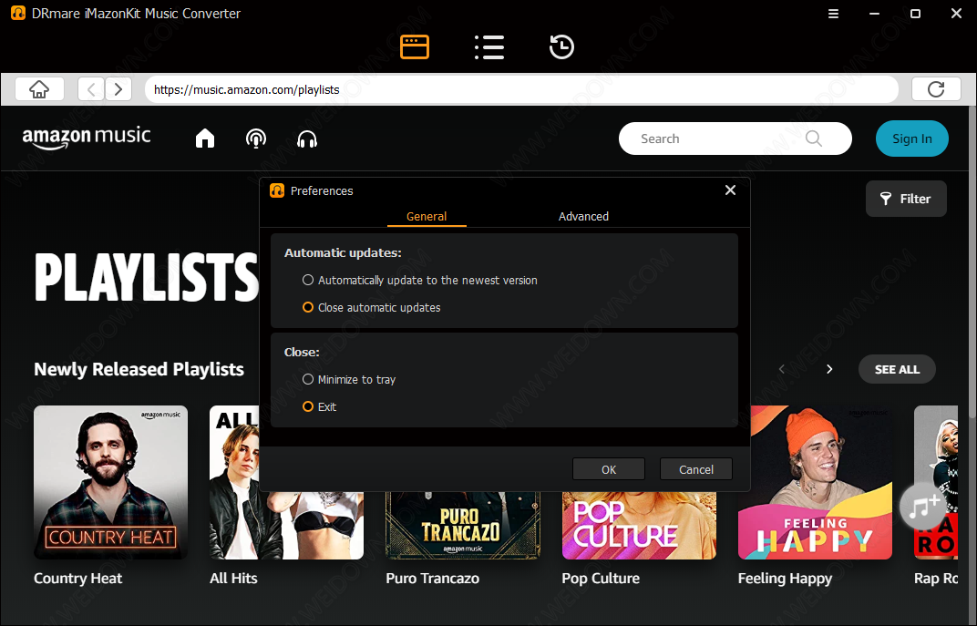
Task: Navigate back with the left arrow
Action: 91,89
